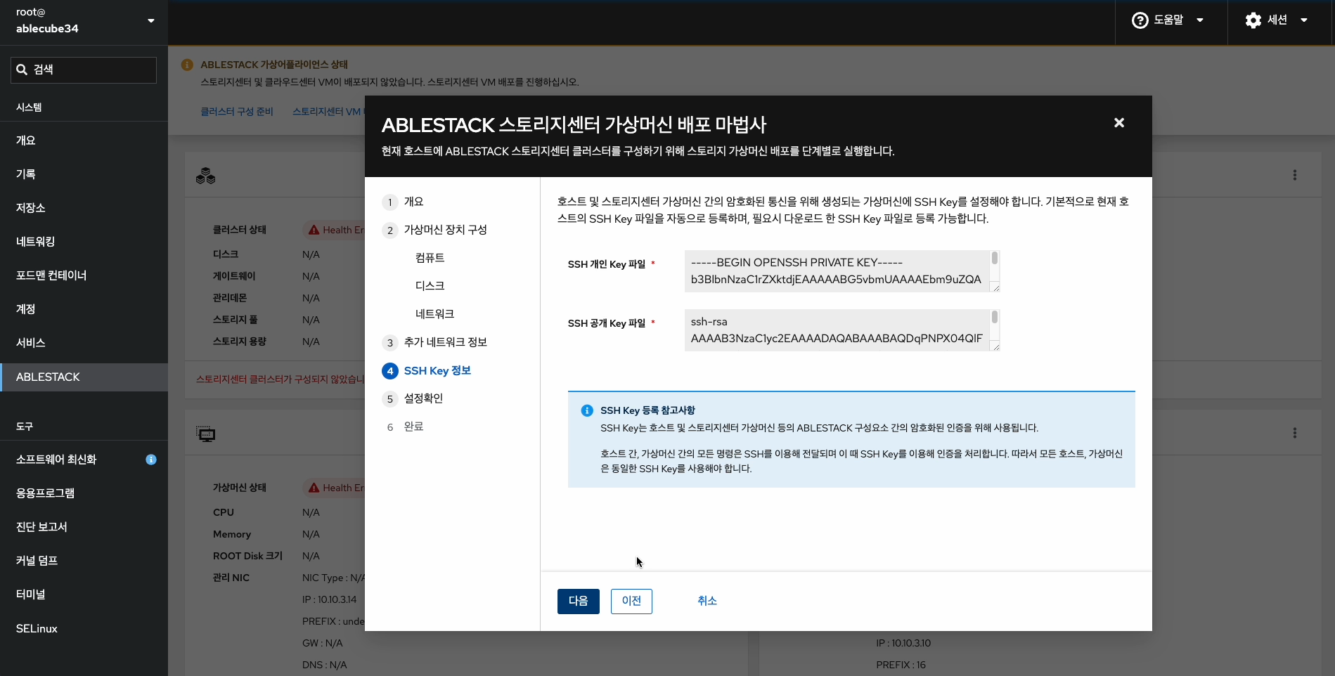
Task: Click the info icon beside ABLESTACK 가상어플라이언스 상태
Action: [x=187, y=64]
